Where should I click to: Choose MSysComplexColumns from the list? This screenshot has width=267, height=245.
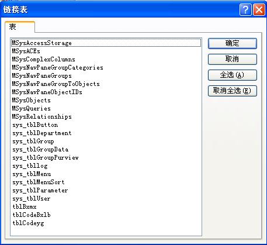pyautogui.click(x=106, y=59)
